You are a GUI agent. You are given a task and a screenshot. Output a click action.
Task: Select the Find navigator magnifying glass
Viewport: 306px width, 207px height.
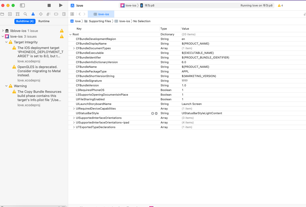tap(25, 14)
